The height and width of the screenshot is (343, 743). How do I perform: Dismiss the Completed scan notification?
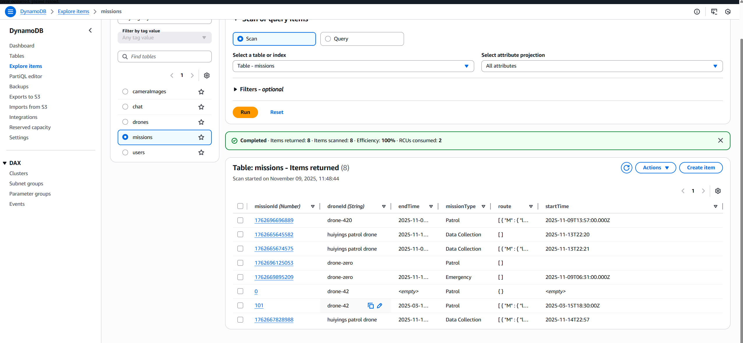click(x=720, y=140)
